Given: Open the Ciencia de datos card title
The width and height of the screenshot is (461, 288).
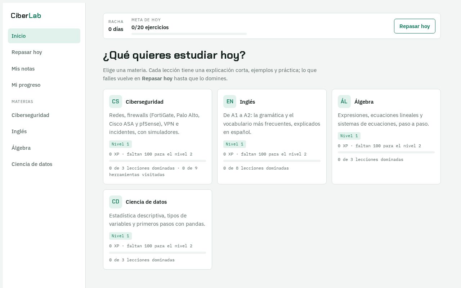Looking at the screenshot, I should 146,202.
